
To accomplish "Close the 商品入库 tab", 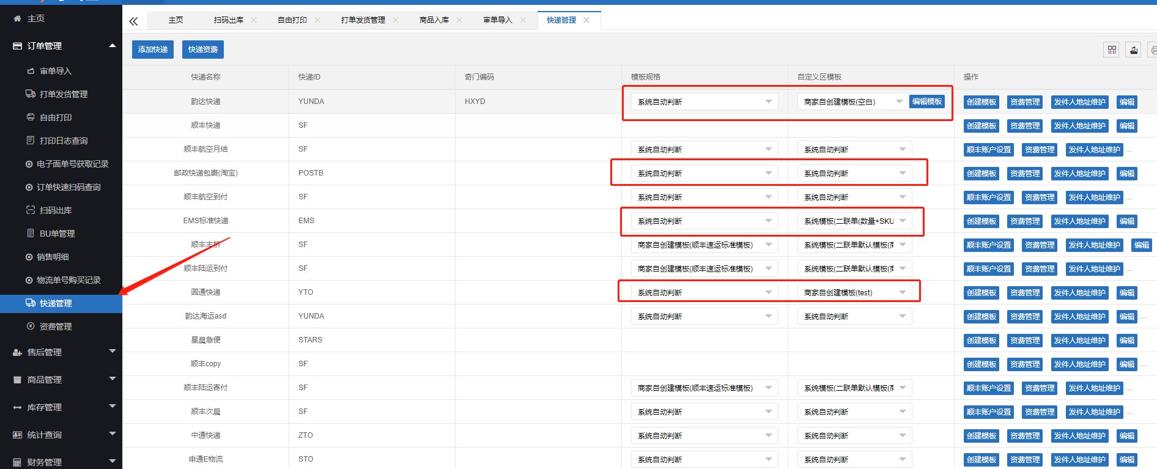I will click(459, 20).
